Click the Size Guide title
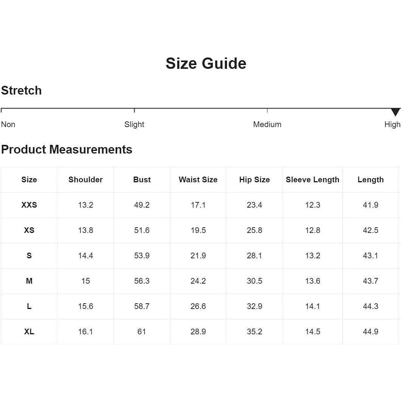 coord(206,63)
